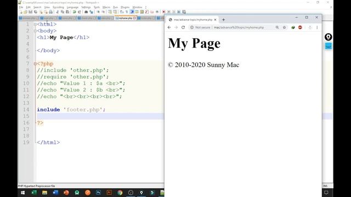Click the Play macro toolbar icon
The image size is (351, 197).
click(174, 12)
